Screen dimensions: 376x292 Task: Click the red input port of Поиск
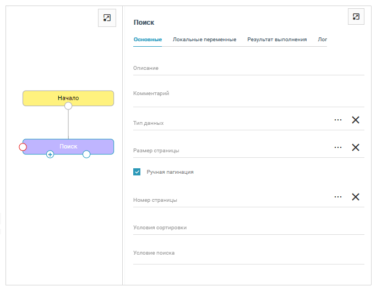[23, 147]
